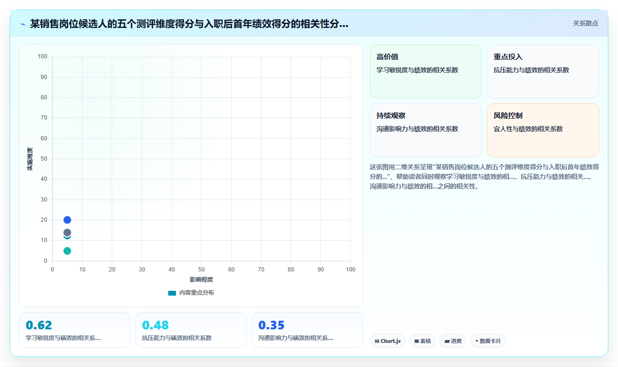Image resolution: width=618 pixels, height=367 pixels.
Task: Click the 0.62 correlation stat card
Action: point(74,330)
